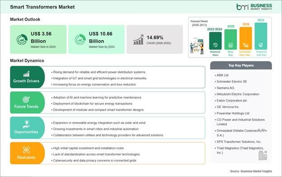
Task: Click the orange 2026 estimated start bar
Action: tap(246, 38)
